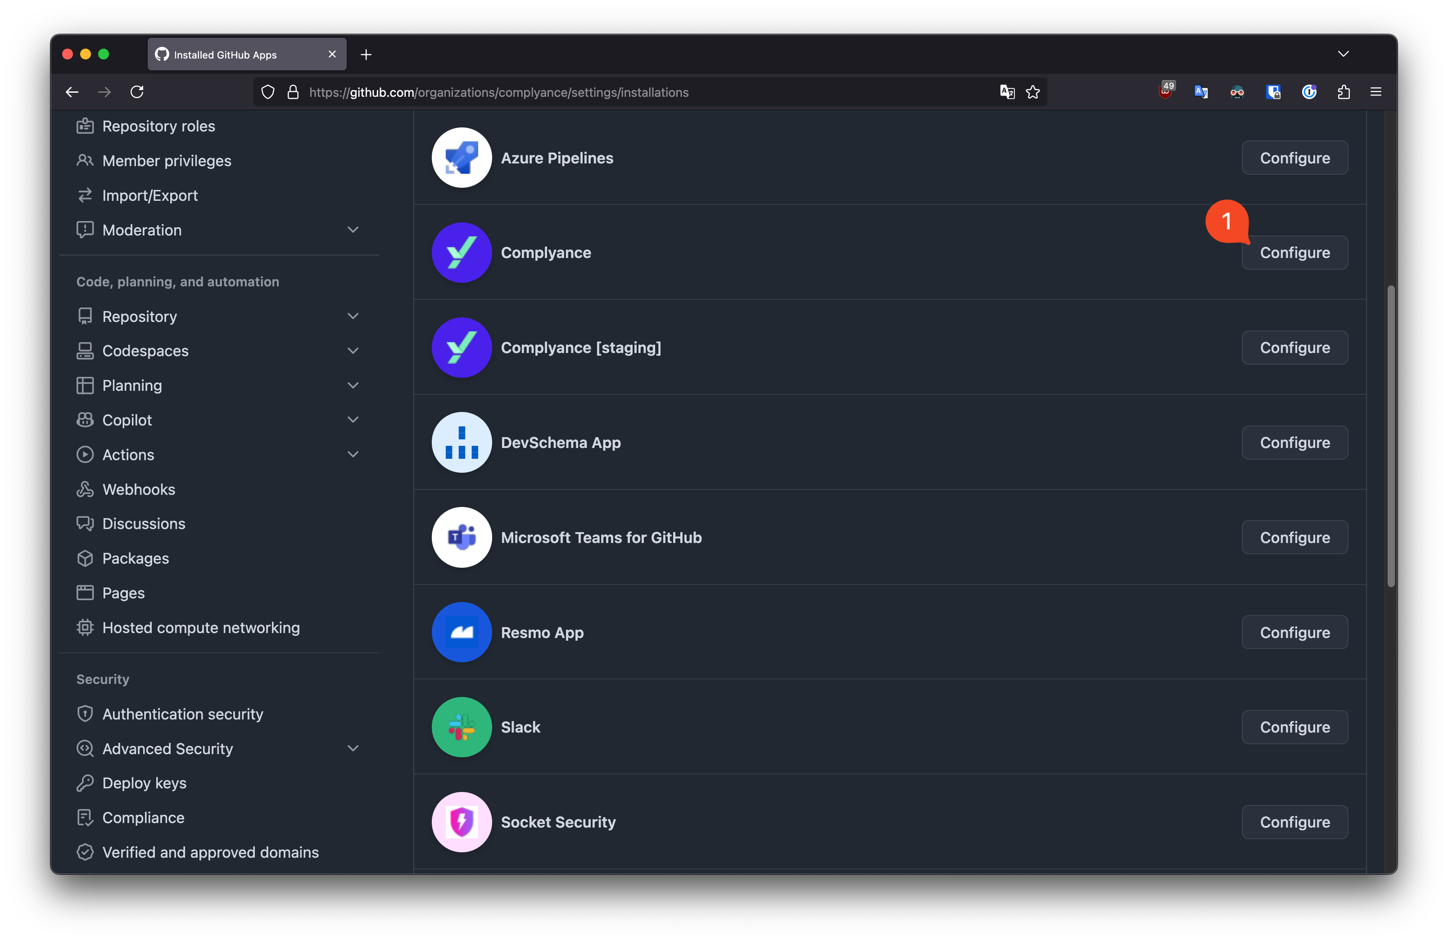Click the Microsoft Teams for GitHub logo

461,537
